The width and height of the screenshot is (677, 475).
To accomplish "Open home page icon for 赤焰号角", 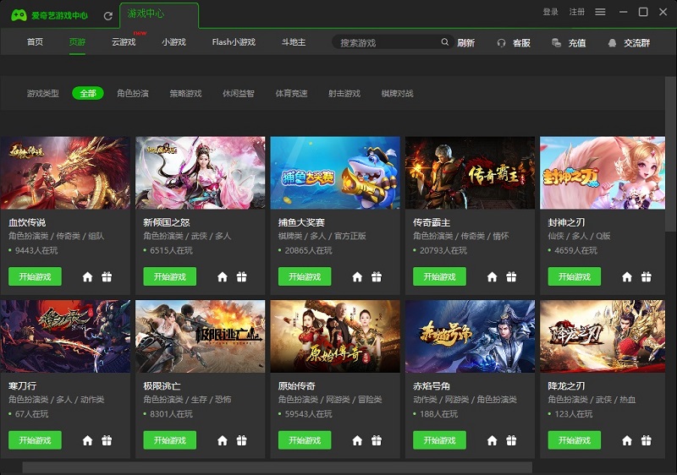I will coord(493,440).
